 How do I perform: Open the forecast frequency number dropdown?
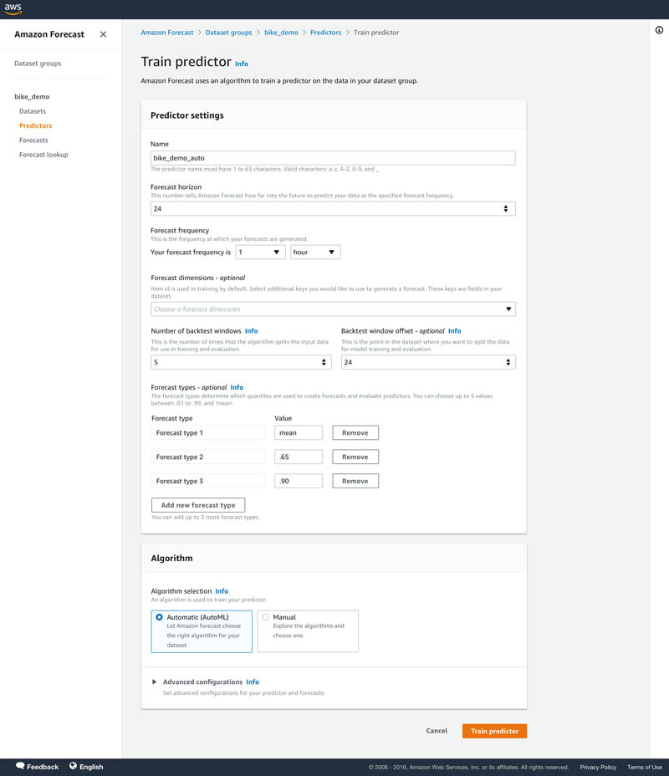260,253
